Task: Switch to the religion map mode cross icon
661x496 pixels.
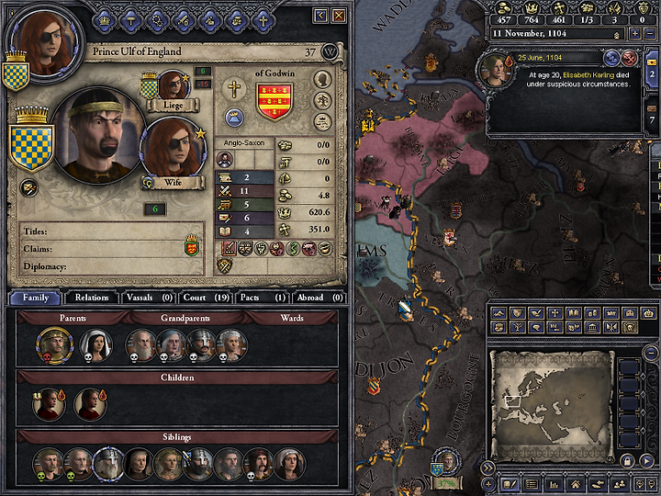Action: pyautogui.click(x=555, y=313)
